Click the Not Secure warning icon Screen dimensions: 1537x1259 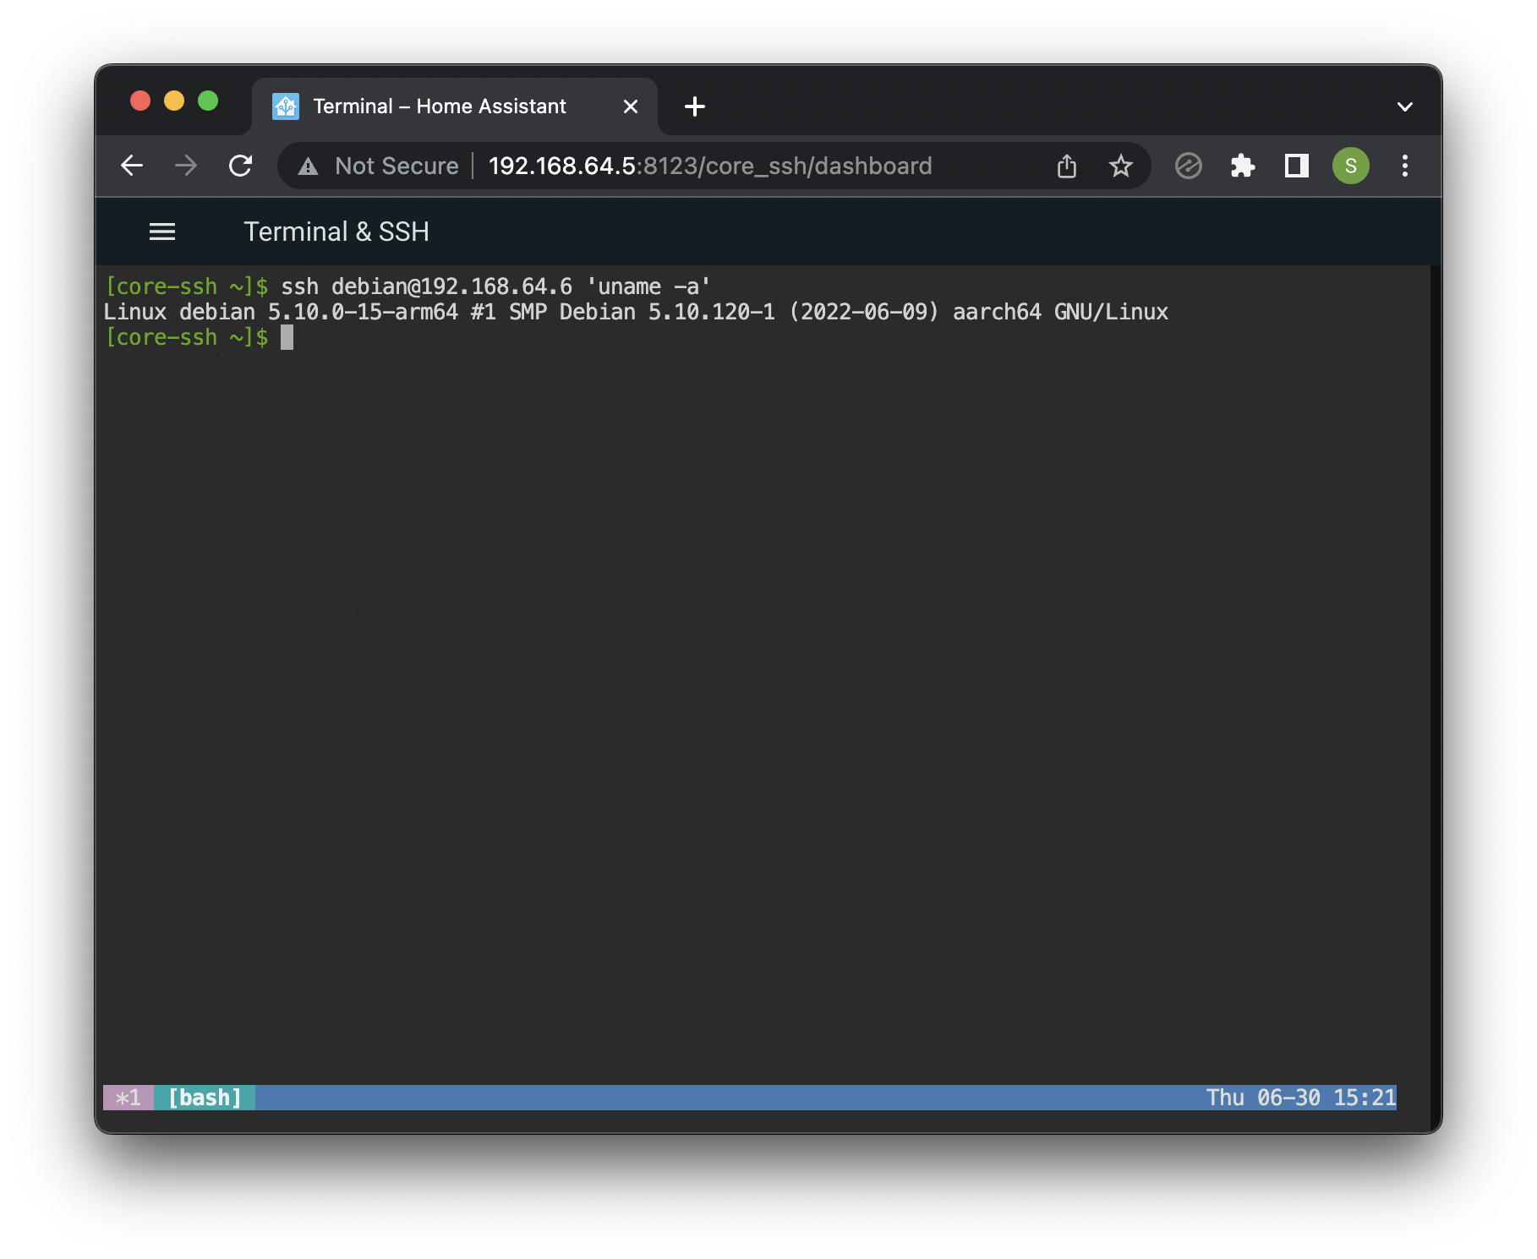click(x=309, y=166)
